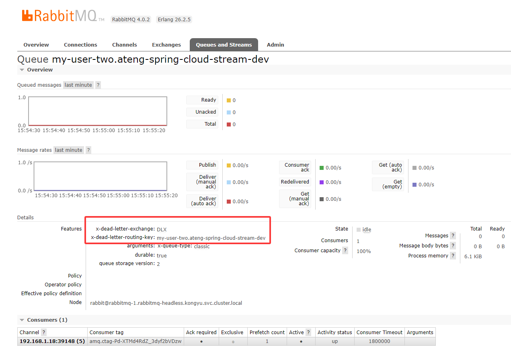
Task: Open help for Consumer capacity
Action: click(345, 251)
